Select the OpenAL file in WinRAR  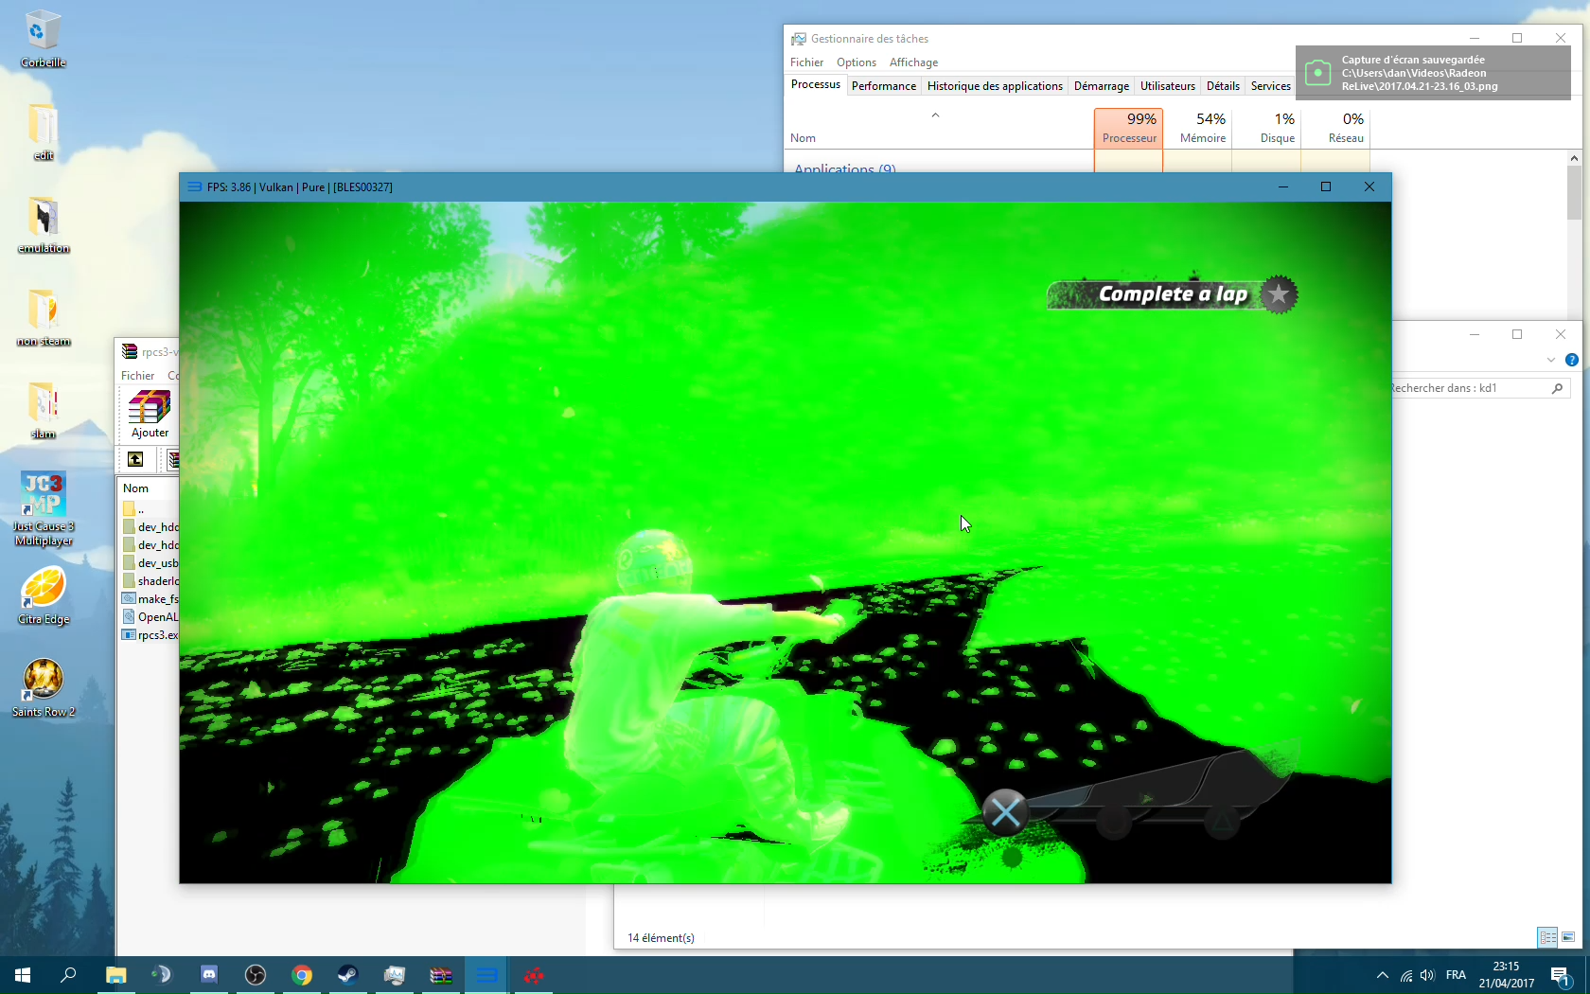tap(150, 617)
